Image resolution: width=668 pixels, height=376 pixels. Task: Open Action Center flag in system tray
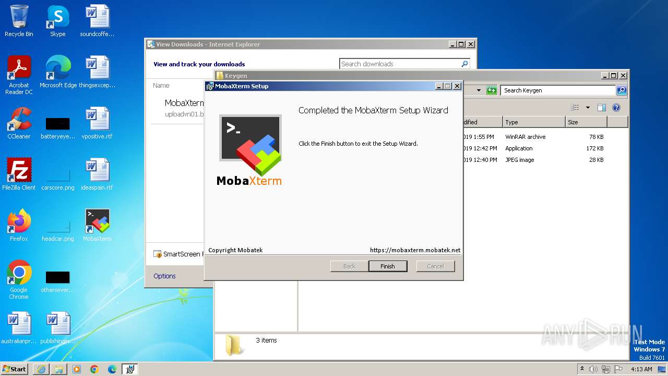(x=619, y=369)
